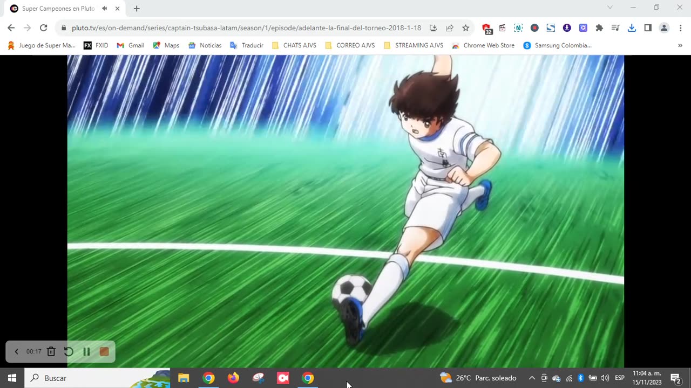Open the clapperboard extension icon

click(502, 28)
